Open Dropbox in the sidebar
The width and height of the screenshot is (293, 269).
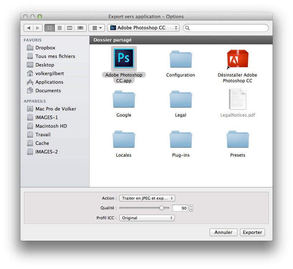(41, 48)
